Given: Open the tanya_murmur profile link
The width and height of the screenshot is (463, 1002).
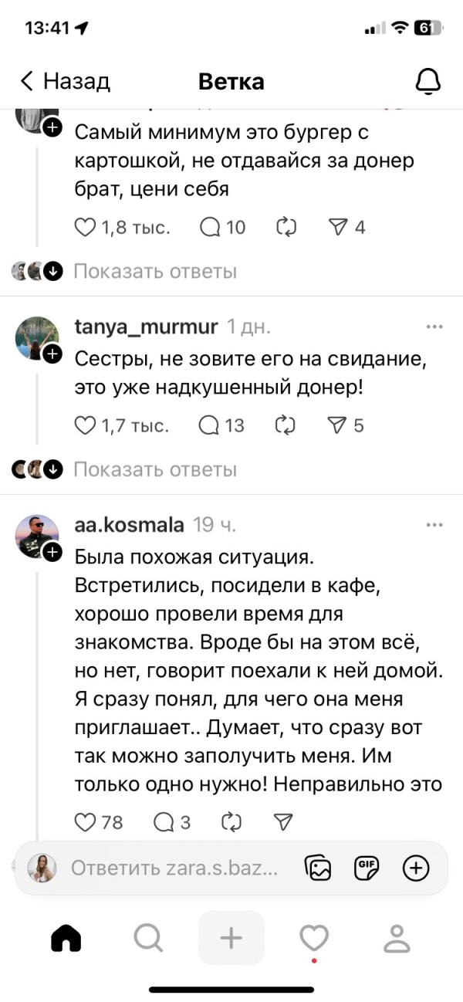Looking at the screenshot, I should (146, 327).
